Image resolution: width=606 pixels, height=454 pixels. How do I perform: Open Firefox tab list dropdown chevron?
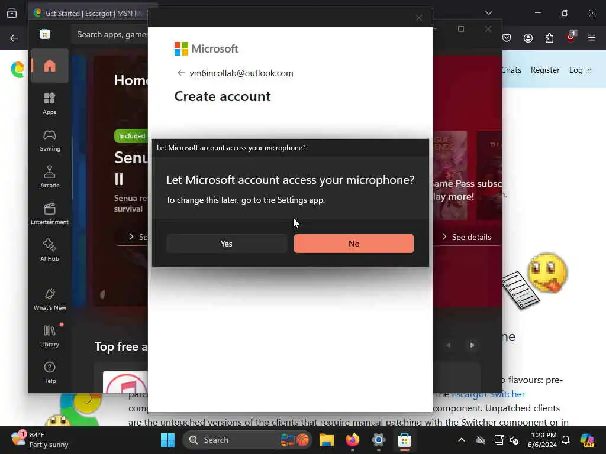[489, 13]
